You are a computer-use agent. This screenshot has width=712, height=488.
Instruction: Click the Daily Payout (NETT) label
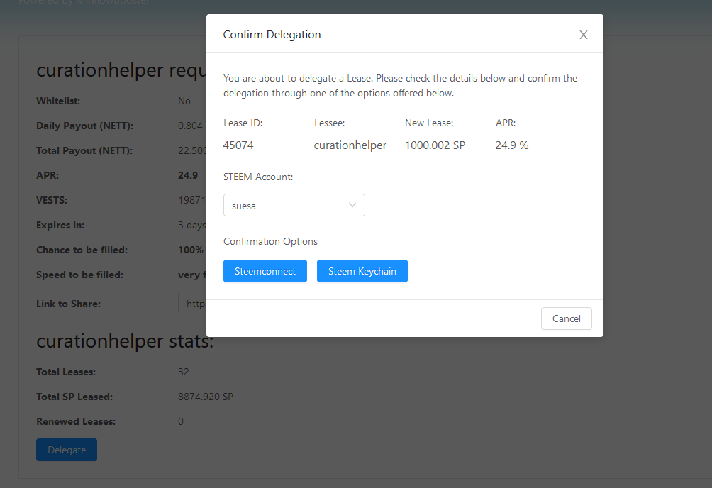pos(85,126)
